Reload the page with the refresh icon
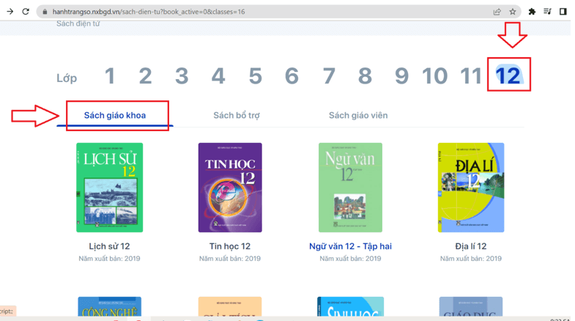Viewport: 575px width, 321px height. point(26,12)
